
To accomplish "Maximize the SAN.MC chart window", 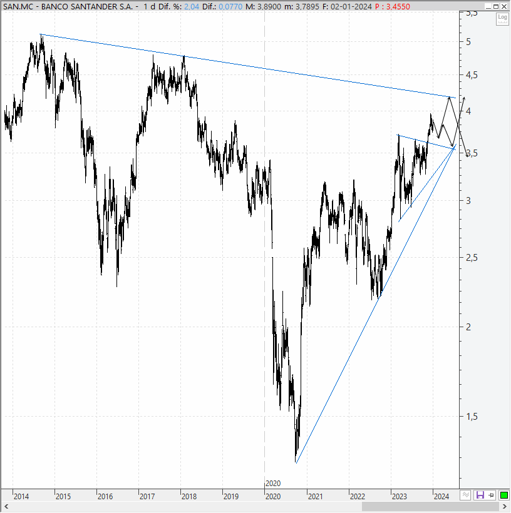I will coord(496,6).
